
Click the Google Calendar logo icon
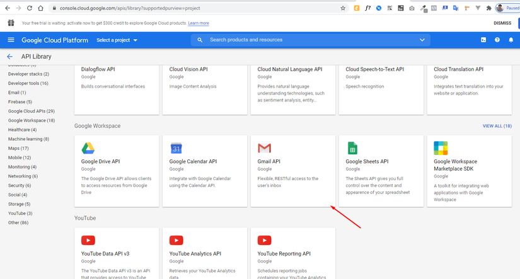pos(176,148)
